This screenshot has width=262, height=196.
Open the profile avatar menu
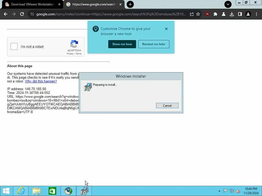[248, 14]
